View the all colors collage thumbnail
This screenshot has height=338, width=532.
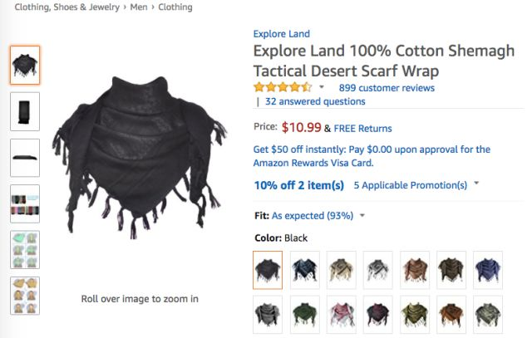(25, 203)
